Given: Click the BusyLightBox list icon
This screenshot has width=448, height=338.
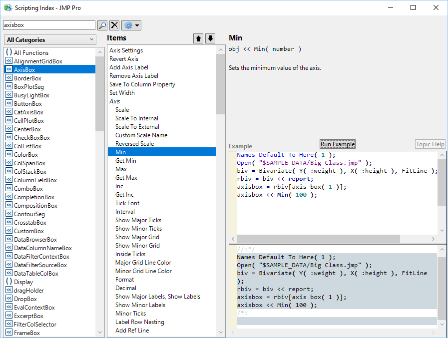Looking at the screenshot, I should click(x=9, y=95).
